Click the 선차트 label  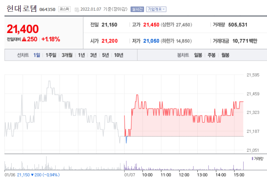23,55
